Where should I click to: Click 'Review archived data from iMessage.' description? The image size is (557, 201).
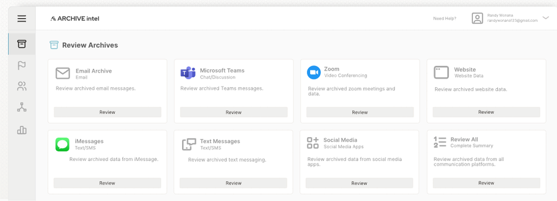[114, 159]
